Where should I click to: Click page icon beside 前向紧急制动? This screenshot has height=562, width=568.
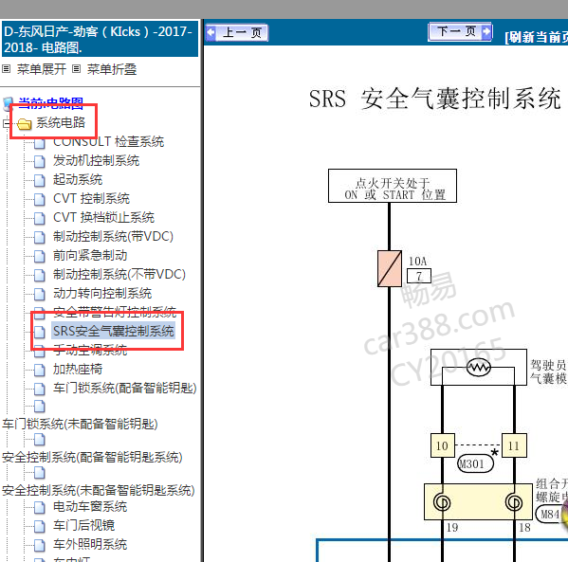(x=40, y=257)
